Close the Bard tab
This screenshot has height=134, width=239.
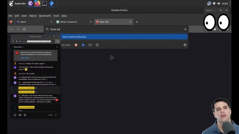52,22
